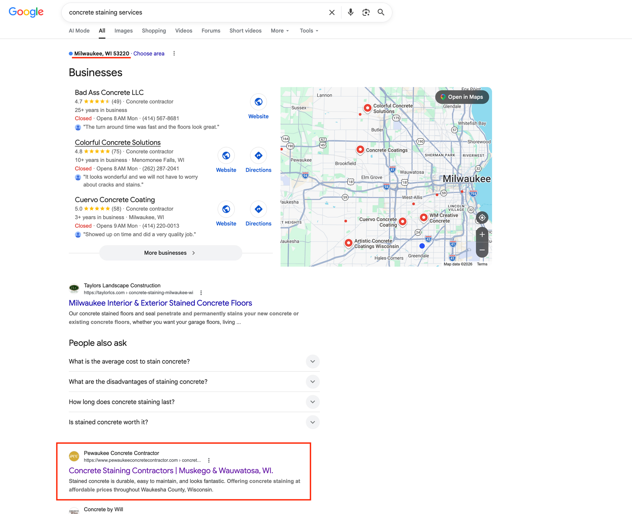Screen dimensions: 632x514
Task: Open Bad Ass Concrete LLC listing
Action: click(x=109, y=92)
